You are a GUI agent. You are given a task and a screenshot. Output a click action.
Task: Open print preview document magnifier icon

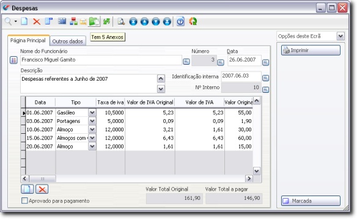(x=121, y=21)
